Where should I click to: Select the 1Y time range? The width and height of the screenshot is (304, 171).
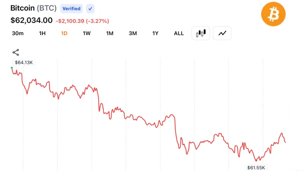pyautogui.click(x=155, y=33)
